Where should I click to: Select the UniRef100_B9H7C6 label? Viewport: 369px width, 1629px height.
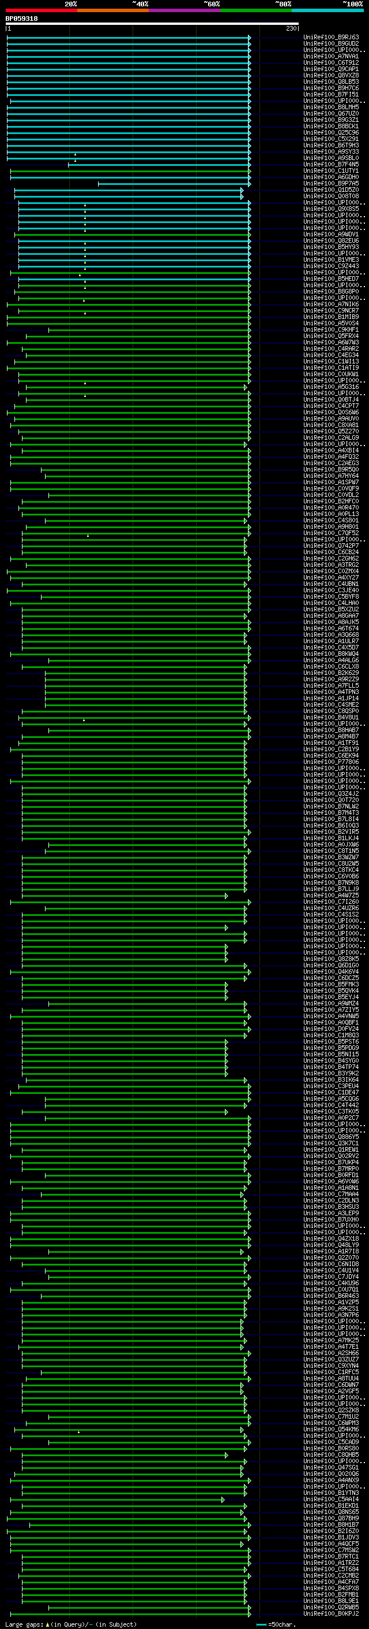[331, 88]
